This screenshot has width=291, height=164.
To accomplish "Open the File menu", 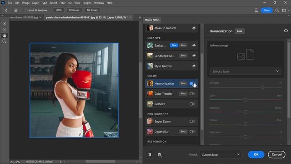I will click(x=10, y=3).
